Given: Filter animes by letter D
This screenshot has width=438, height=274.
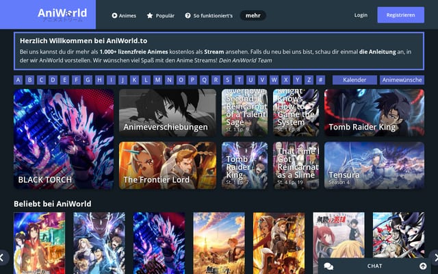Looking at the screenshot, I should click(53, 80).
